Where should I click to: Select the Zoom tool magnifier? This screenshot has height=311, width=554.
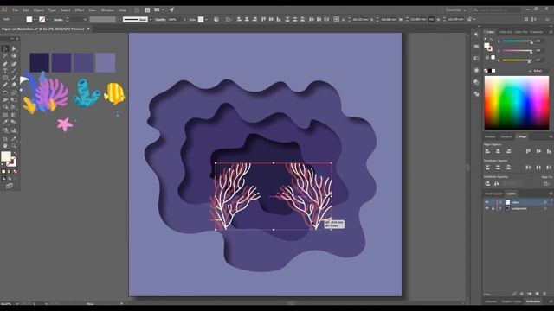coord(14,146)
